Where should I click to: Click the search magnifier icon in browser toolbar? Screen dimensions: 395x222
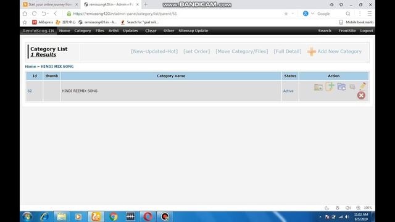[348, 14]
